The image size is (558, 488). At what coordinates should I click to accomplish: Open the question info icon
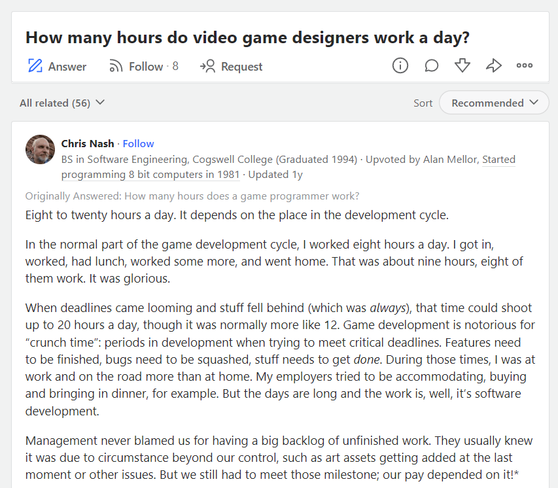click(x=400, y=65)
